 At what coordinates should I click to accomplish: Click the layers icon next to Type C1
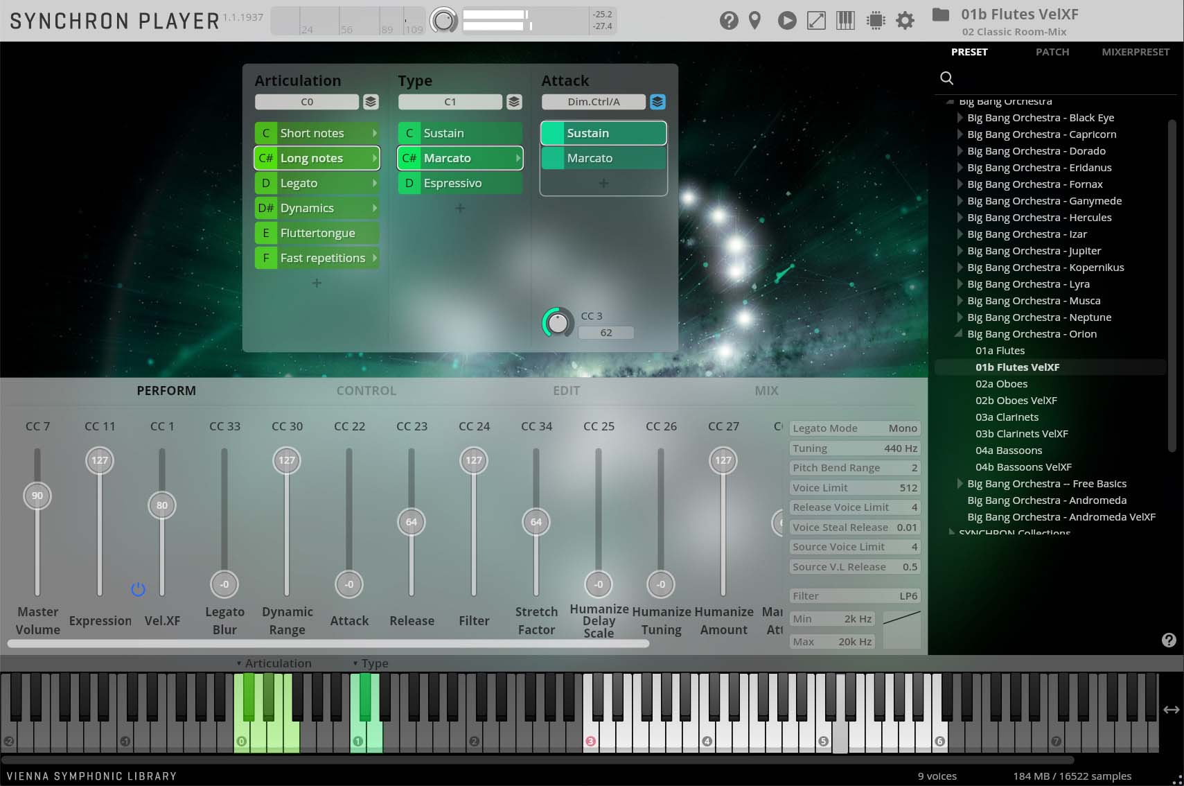pos(514,102)
